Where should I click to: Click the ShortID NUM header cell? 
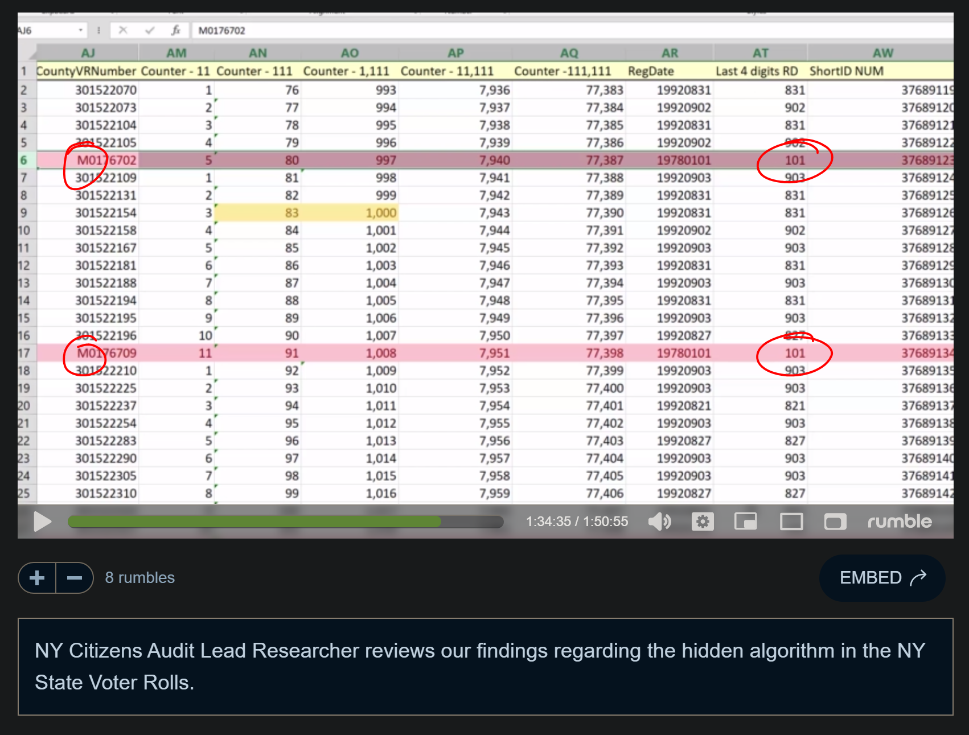tap(880, 71)
